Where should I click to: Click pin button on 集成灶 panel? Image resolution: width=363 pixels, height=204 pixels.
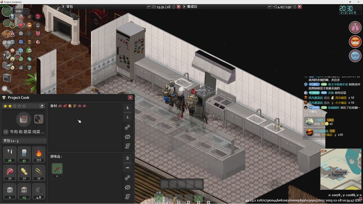[x=270, y=7]
